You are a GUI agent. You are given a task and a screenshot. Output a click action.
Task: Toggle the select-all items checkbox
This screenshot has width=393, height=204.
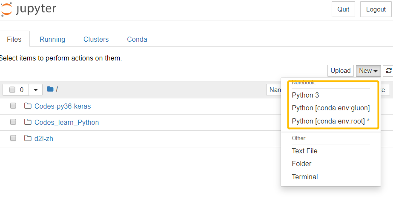(x=12, y=90)
